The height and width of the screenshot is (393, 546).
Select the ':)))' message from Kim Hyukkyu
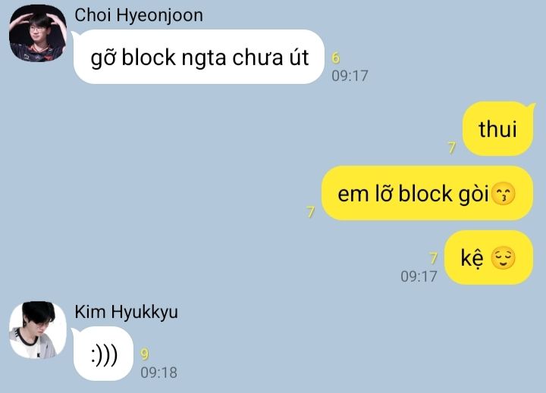(x=103, y=354)
